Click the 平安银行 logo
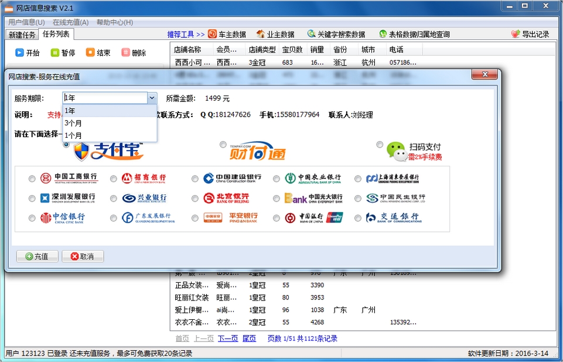563x362 pixels. (x=230, y=218)
